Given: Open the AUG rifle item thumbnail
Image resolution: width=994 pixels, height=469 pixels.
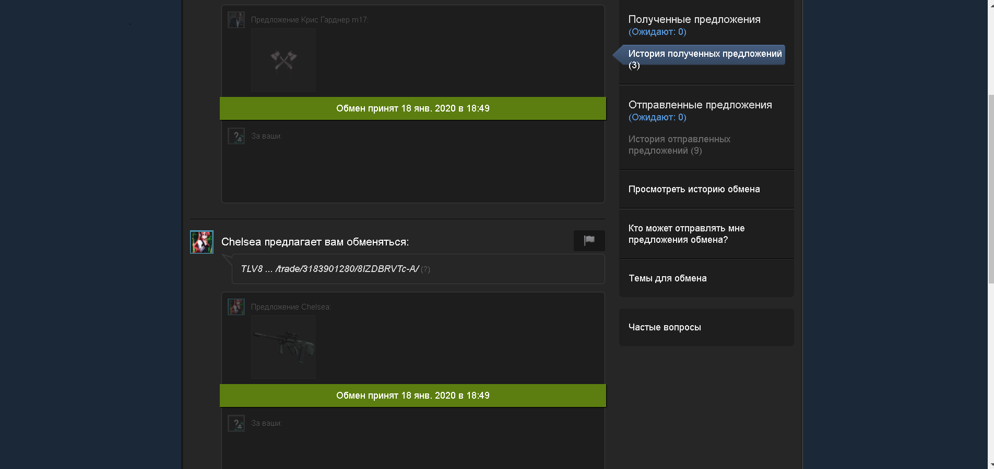Looking at the screenshot, I should 283,347.
